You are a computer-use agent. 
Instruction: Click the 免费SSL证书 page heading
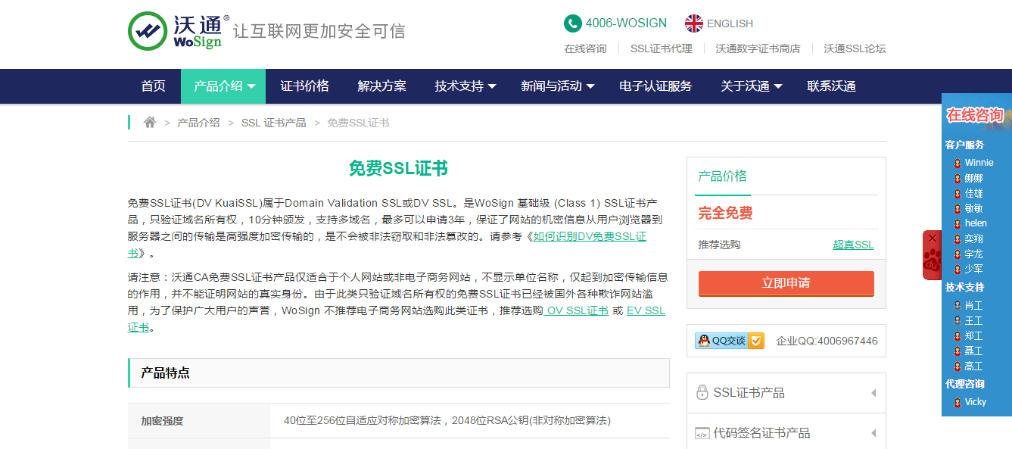coord(398,168)
